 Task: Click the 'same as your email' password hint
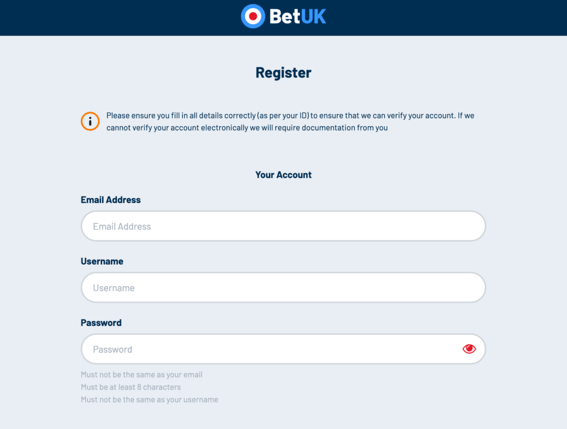click(141, 374)
